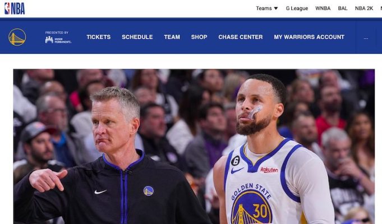
Task: Open the Shop navigation item
Action: pyautogui.click(x=199, y=37)
